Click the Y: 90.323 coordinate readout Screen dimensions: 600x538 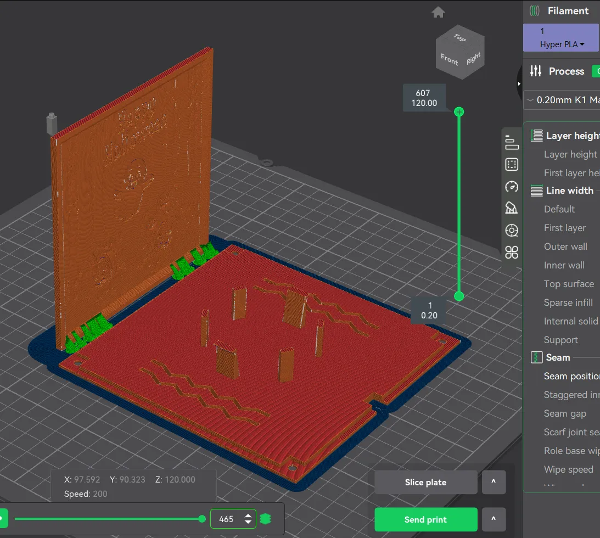point(127,479)
